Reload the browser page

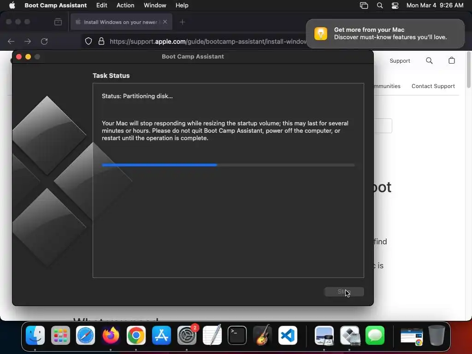tap(44, 41)
